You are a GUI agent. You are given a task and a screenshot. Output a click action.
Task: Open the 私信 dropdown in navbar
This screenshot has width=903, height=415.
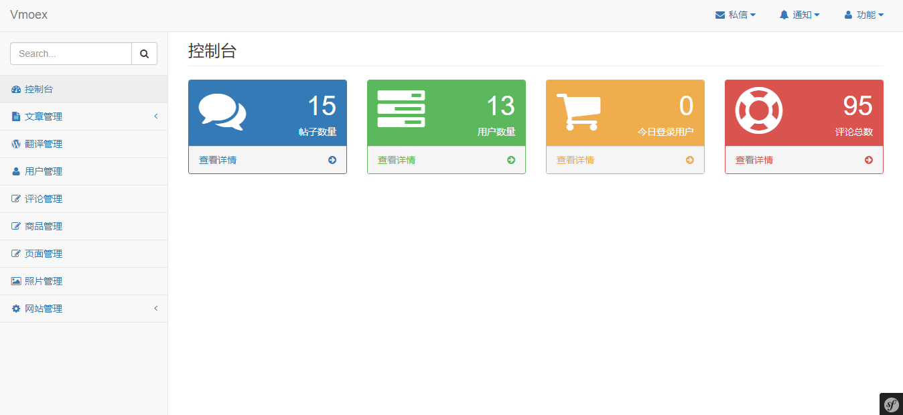tap(736, 15)
